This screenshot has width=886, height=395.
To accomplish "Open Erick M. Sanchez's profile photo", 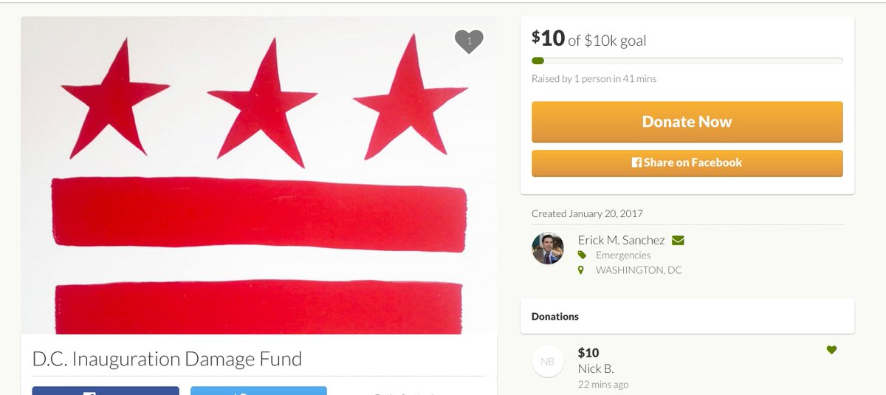I will tap(548, 249).
